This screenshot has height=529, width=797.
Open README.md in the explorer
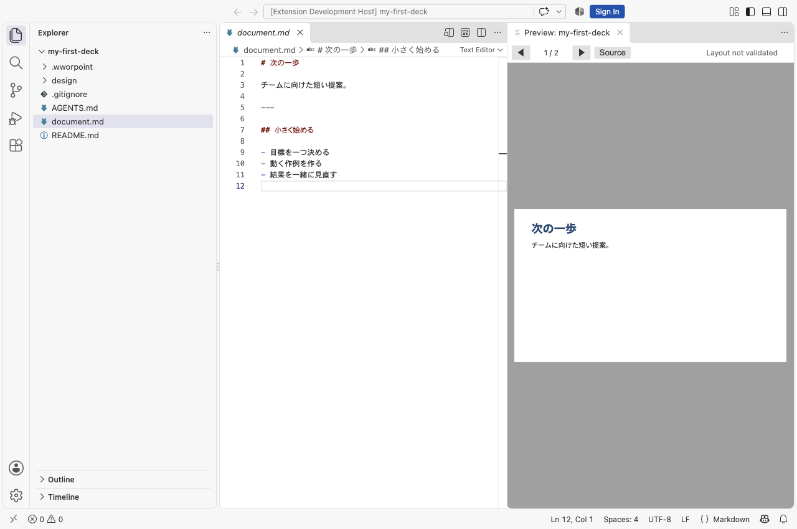[123, 135]
